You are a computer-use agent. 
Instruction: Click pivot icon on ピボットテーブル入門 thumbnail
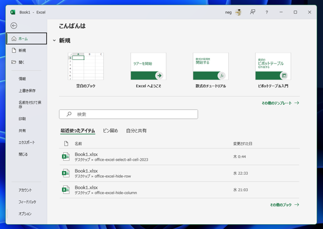[x=284, y=75]
